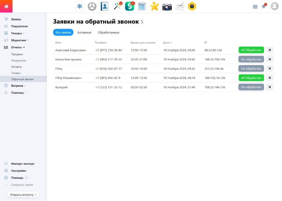Delete Анатолий Борисович's callback request

click(x=269, y=50)
